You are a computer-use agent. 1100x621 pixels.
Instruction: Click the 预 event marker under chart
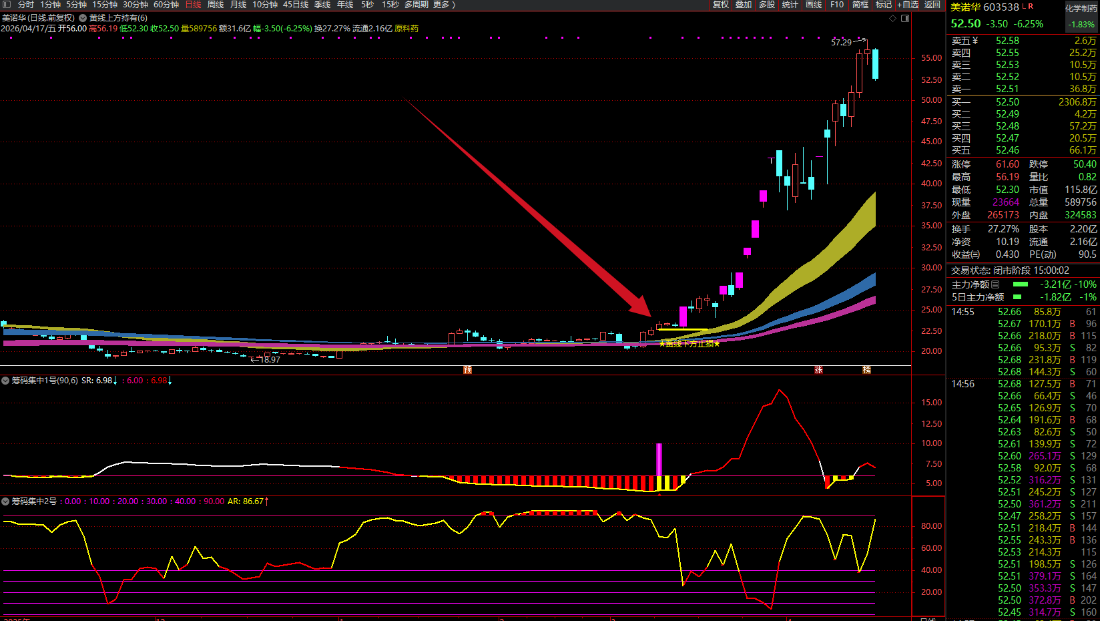point(467,370)
